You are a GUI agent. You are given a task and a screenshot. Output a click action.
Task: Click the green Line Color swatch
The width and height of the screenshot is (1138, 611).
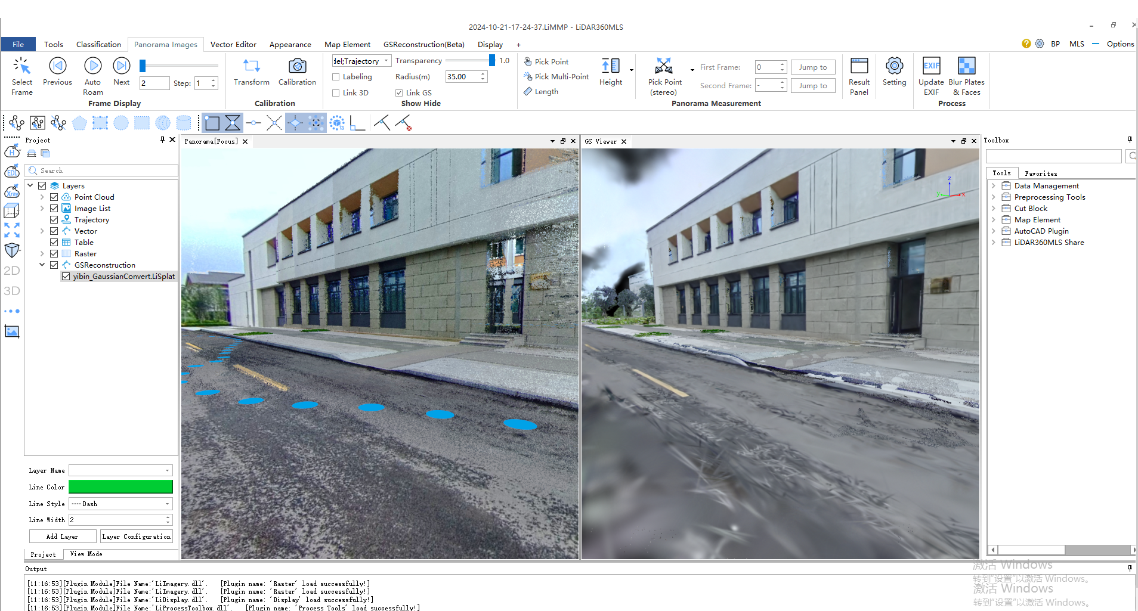(x=120, y=487)
